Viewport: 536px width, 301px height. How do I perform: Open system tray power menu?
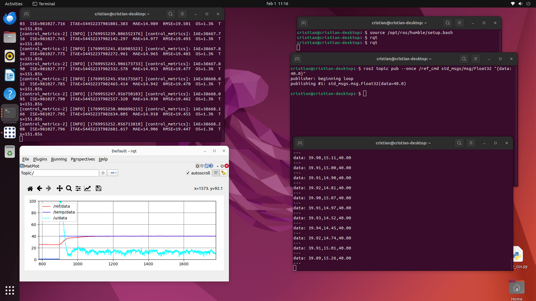(528, 4)
